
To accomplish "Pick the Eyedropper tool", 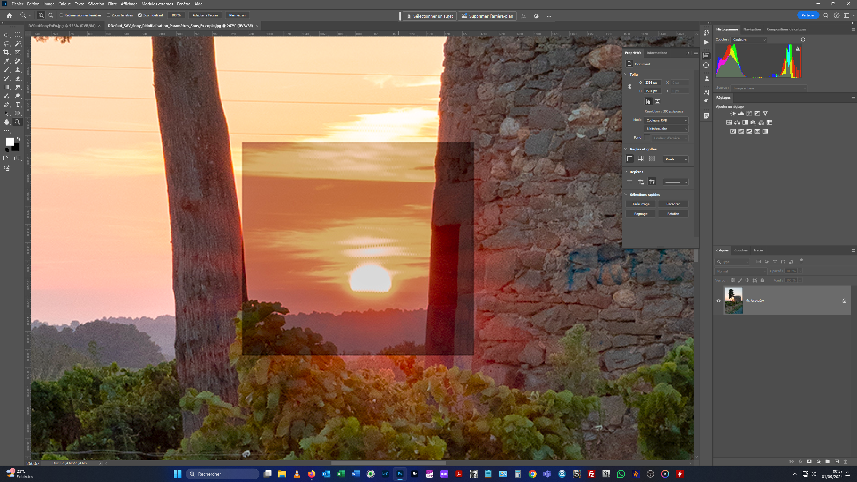I will point(6,61).
